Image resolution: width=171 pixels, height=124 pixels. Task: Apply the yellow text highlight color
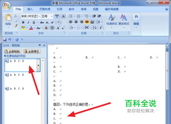23,28
